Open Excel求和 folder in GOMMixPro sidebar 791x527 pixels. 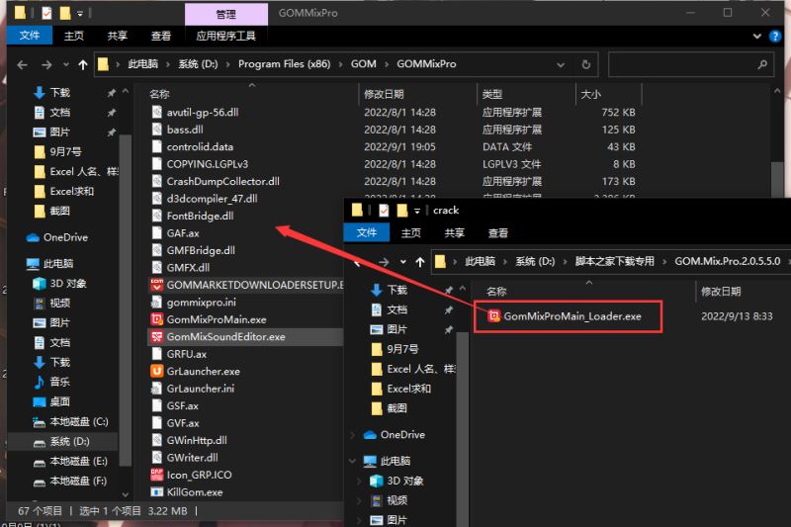[x=64, y=191]
